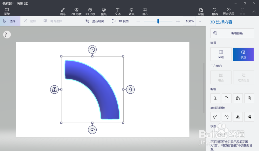
Task: Click the zoom in plus button
Action: [178, 21]
